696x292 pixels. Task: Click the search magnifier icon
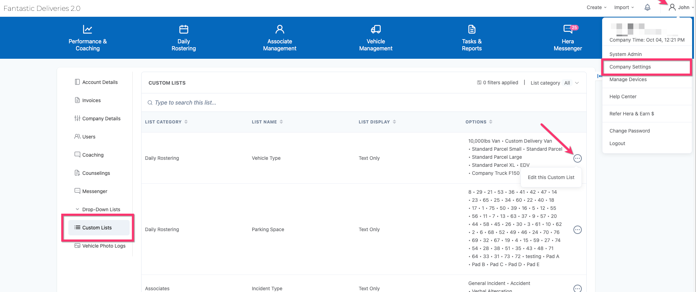click(150, 102)
